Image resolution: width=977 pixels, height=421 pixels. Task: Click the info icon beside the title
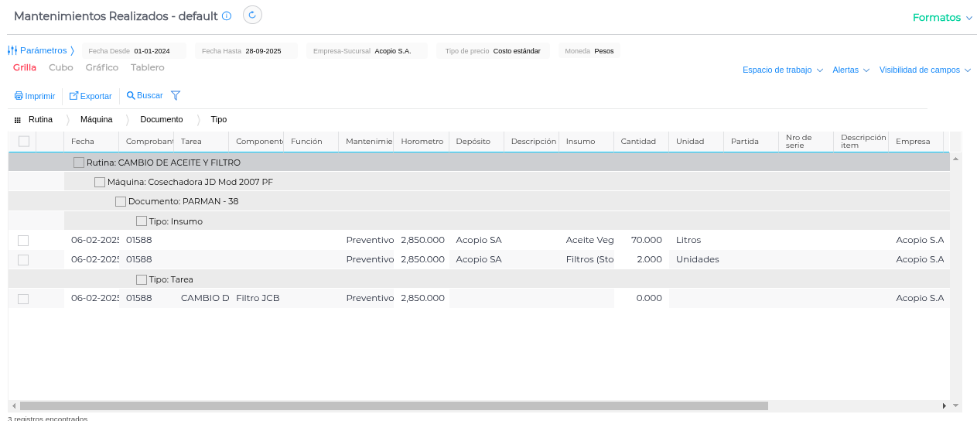pos(227,16)
